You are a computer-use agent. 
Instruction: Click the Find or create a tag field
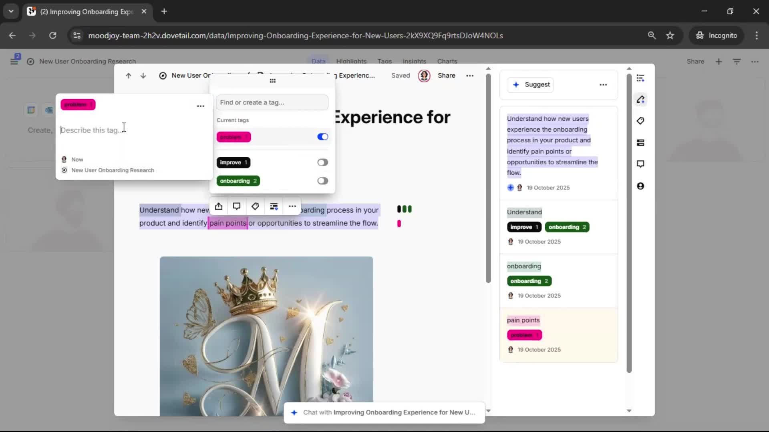tap(272, 102)
